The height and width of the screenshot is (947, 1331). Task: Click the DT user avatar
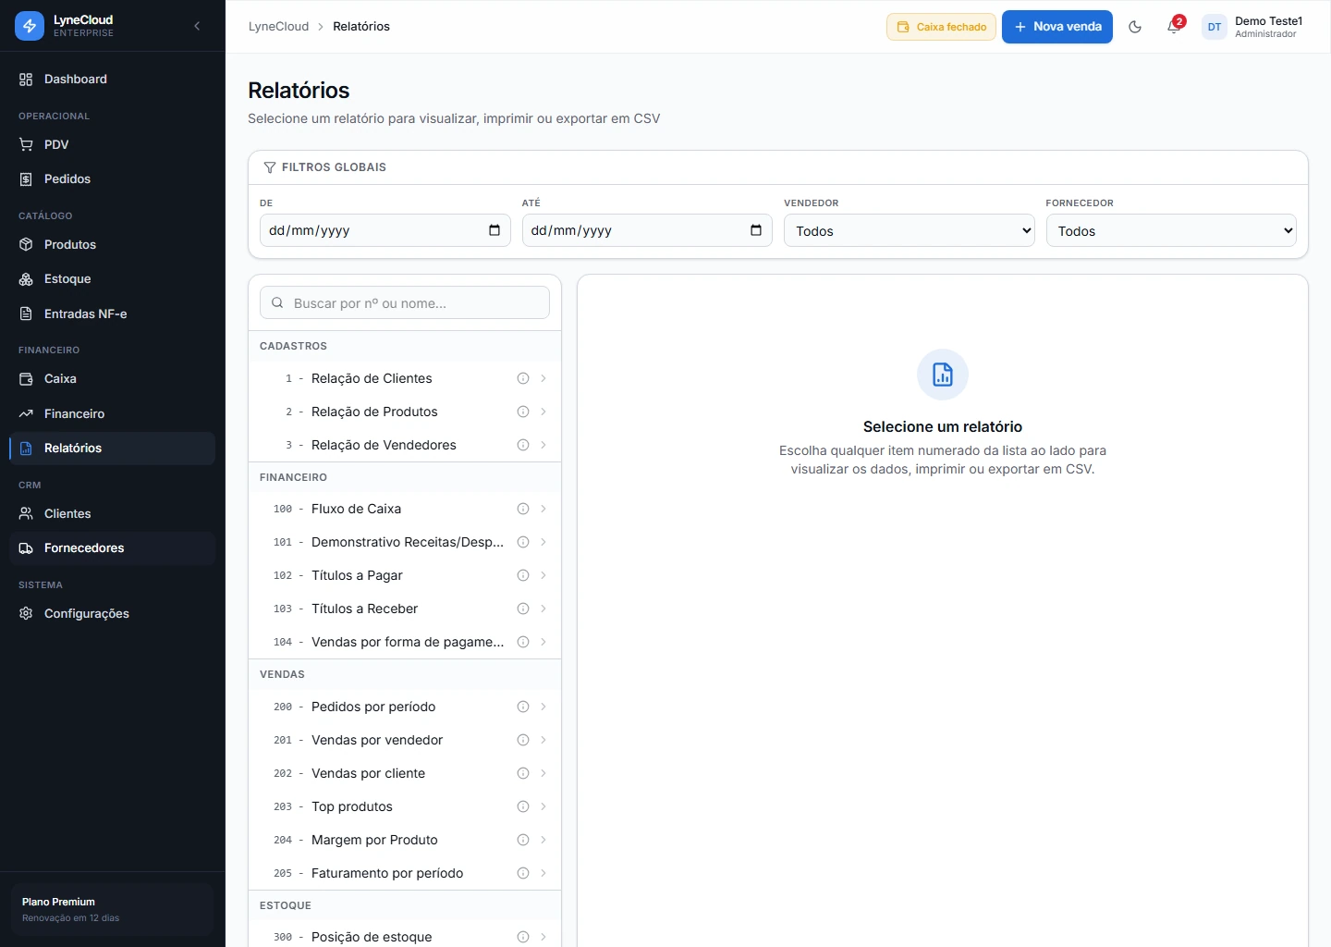[x=1215, y=27]
